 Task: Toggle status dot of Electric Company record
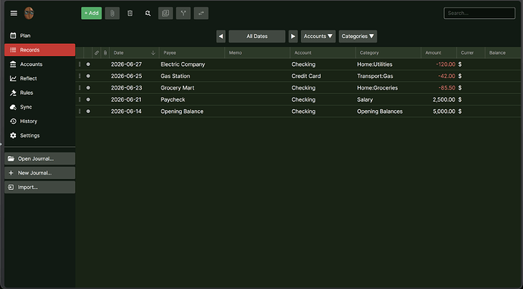coord(88,64)
